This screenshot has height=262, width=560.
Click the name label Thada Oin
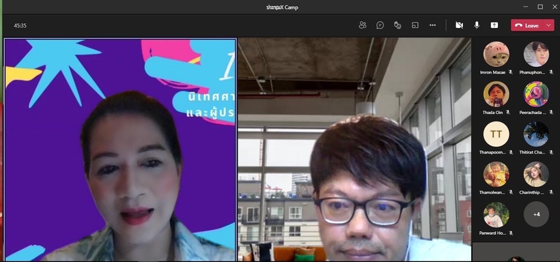point(492,113)
